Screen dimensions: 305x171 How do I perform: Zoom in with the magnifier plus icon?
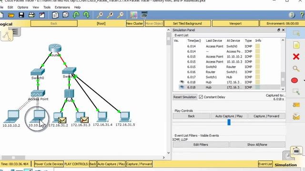coord(100,15)
